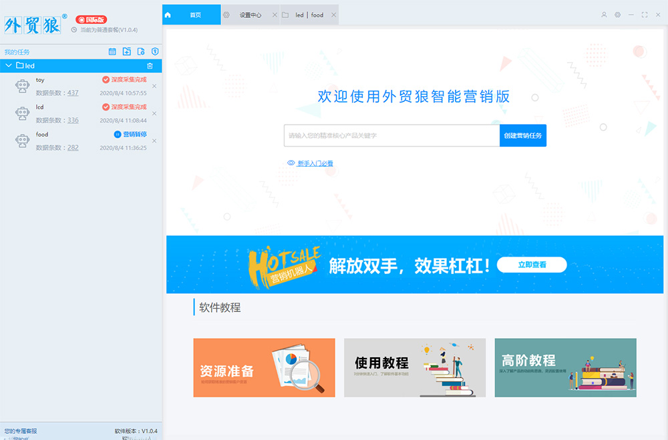Click the red check status icon for toy
This screenshot has height=440, width=668.
pyautogui.click(x=106, y=79)
